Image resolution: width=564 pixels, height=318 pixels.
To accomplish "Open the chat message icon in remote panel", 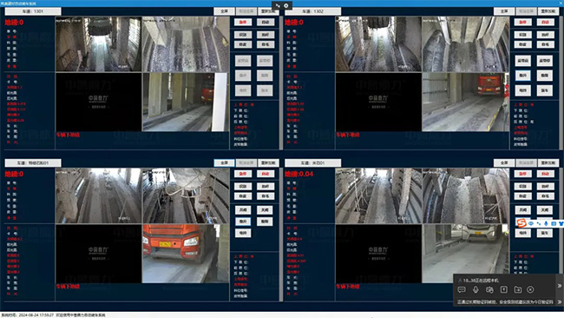I will (x=462, y=289).
